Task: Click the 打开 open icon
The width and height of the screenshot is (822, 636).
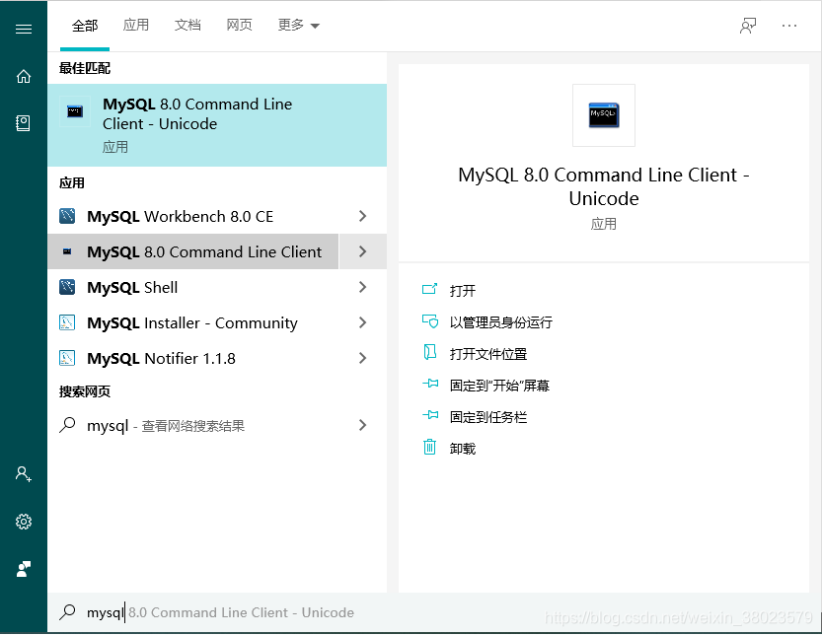Action: [429, 290]
